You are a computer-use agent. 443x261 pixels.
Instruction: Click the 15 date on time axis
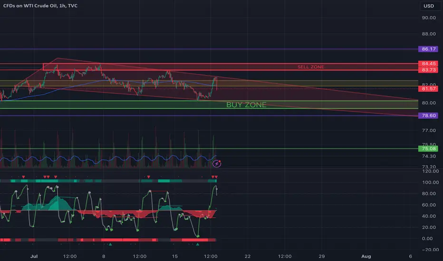(175, 256)
